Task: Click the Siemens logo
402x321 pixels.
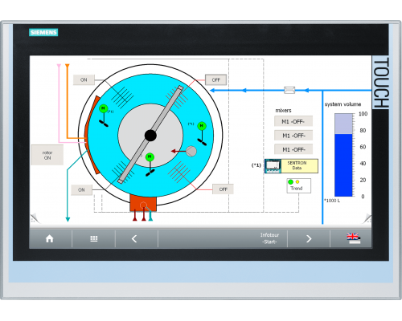Action: click(43, 32)
